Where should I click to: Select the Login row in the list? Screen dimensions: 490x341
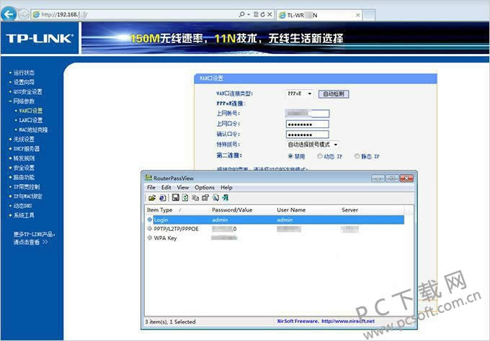[275, 219]
